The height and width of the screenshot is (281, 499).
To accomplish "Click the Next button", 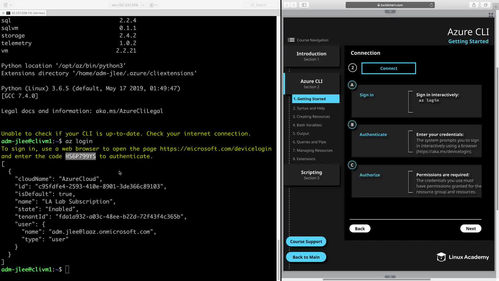I will pos(471,228).
